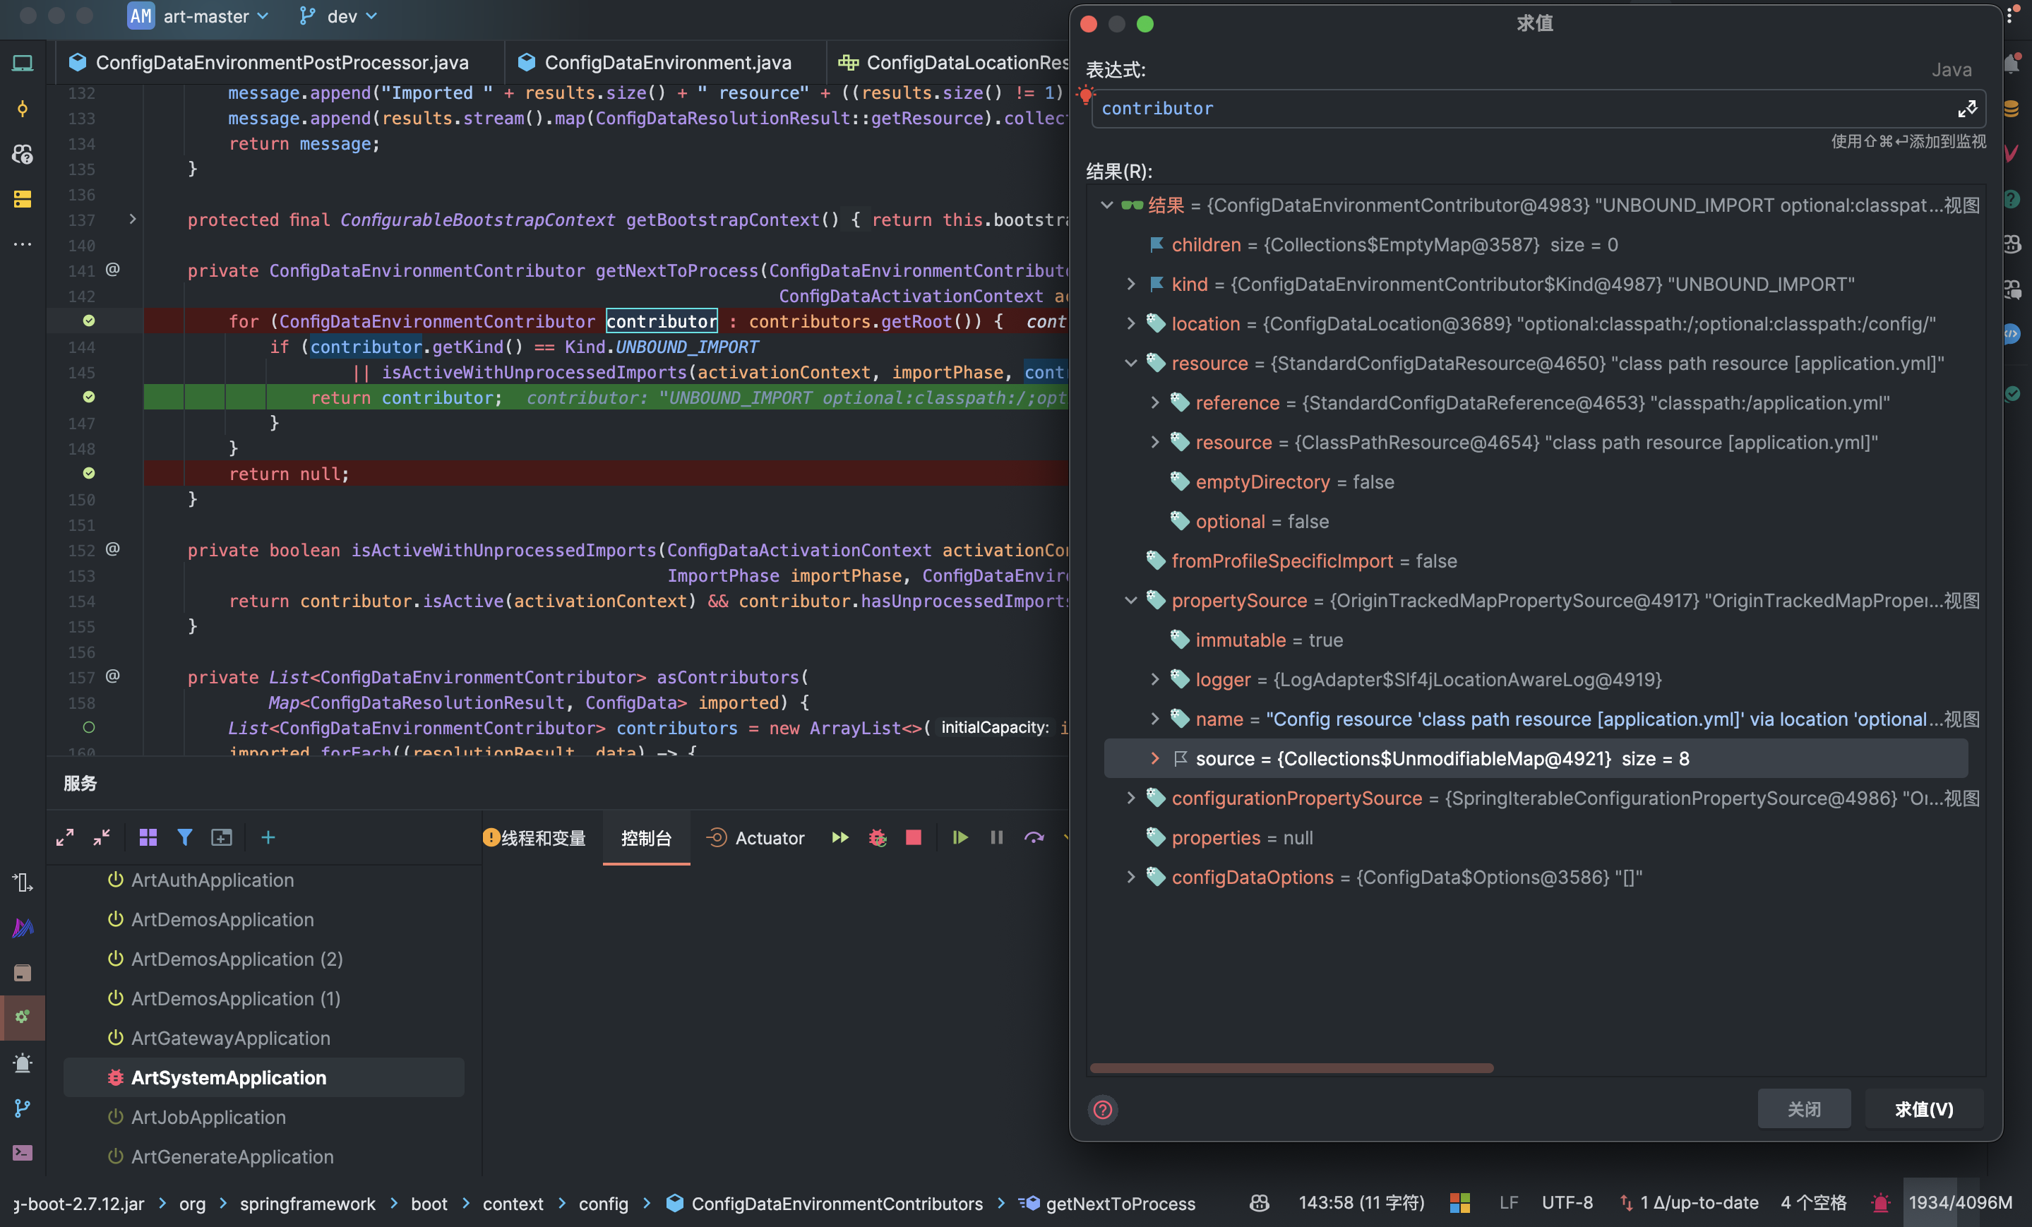Switch to ConfigDataEnvironment.java tab
The image size is (2032, 1227).
coord(667,63)
